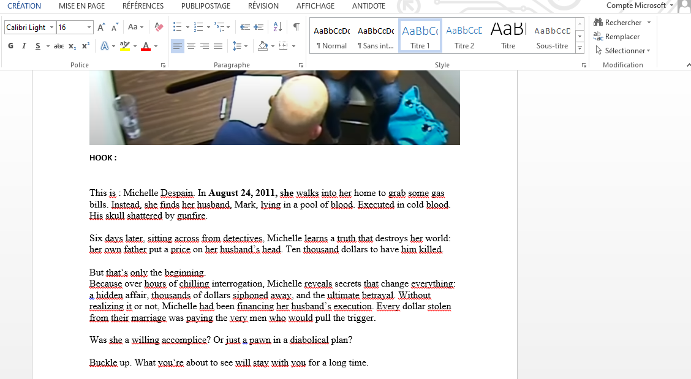Insert a bulleted list
691x379 pixels.
pos(177,27)
